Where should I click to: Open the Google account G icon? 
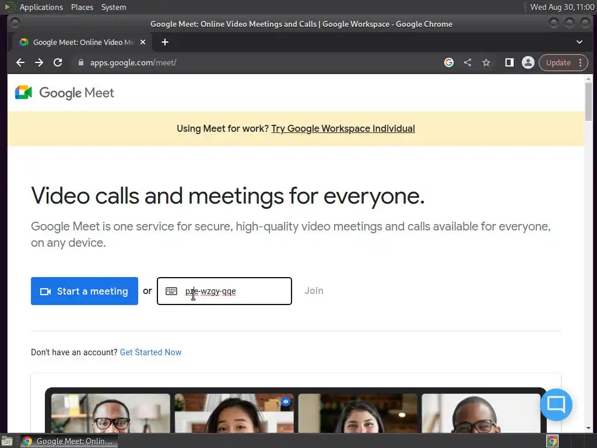[449, 62]
